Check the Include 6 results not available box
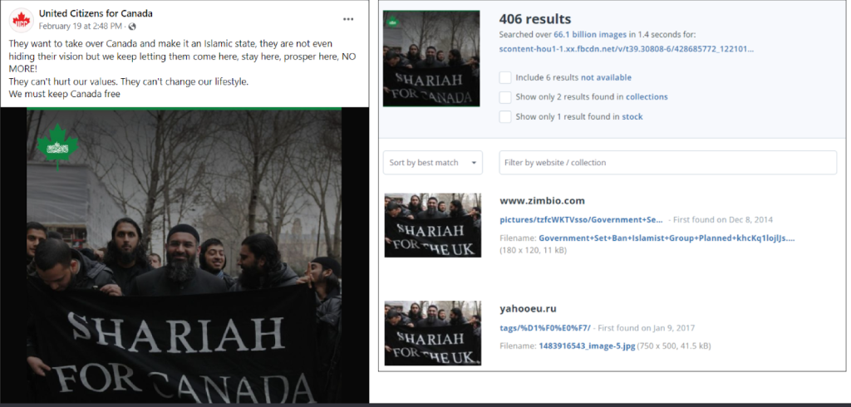Screen dimensions: 851x407 (505, 77)
